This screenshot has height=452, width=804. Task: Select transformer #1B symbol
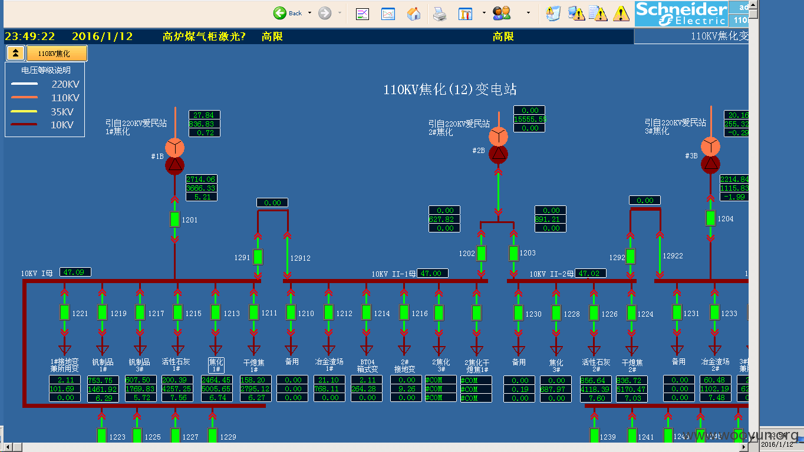pyautogui.click(x=174, y=156)
